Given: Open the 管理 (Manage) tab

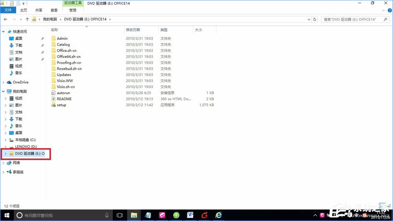Looking at the screenshot, I should 73,10.
